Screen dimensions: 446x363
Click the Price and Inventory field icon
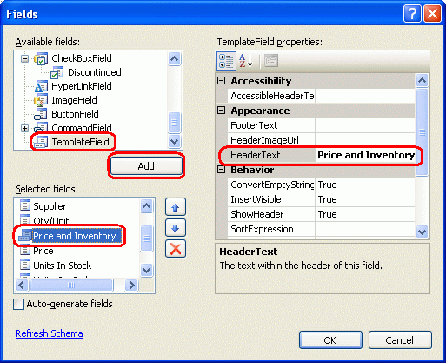pyautogui.click(x=25, y=235)
